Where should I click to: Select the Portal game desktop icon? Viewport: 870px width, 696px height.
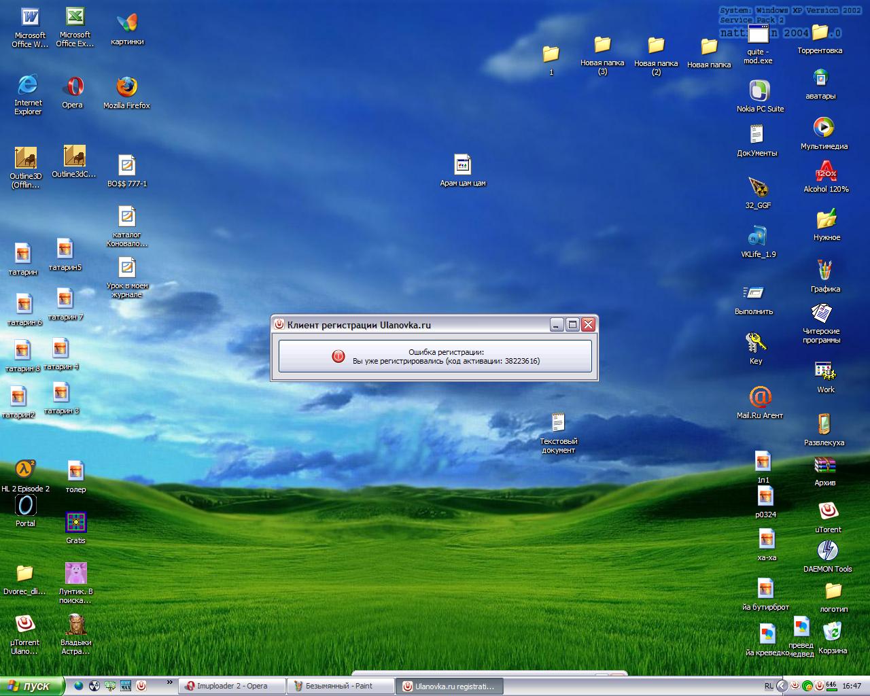point(25,506)
